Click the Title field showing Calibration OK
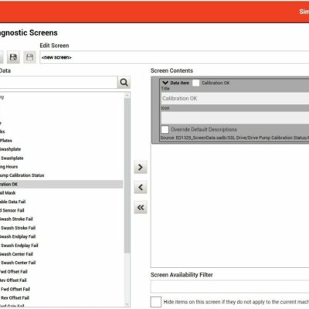Screen dimensions: 309x309 (235, 98)
